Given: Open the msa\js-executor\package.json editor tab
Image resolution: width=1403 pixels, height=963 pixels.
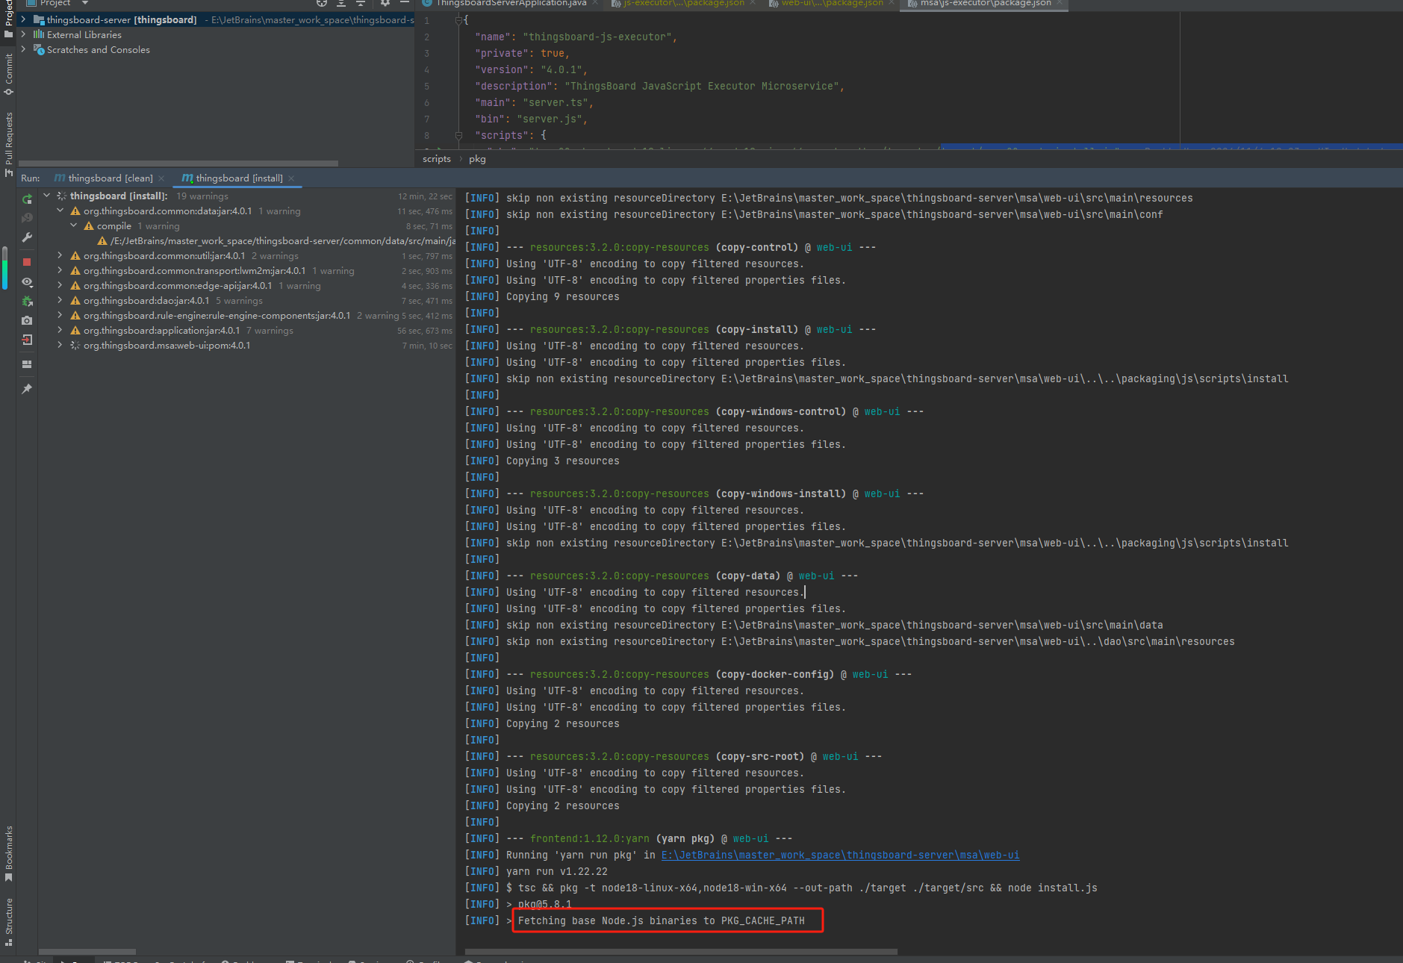Looking at the screenshot, I should coord(984,4).
